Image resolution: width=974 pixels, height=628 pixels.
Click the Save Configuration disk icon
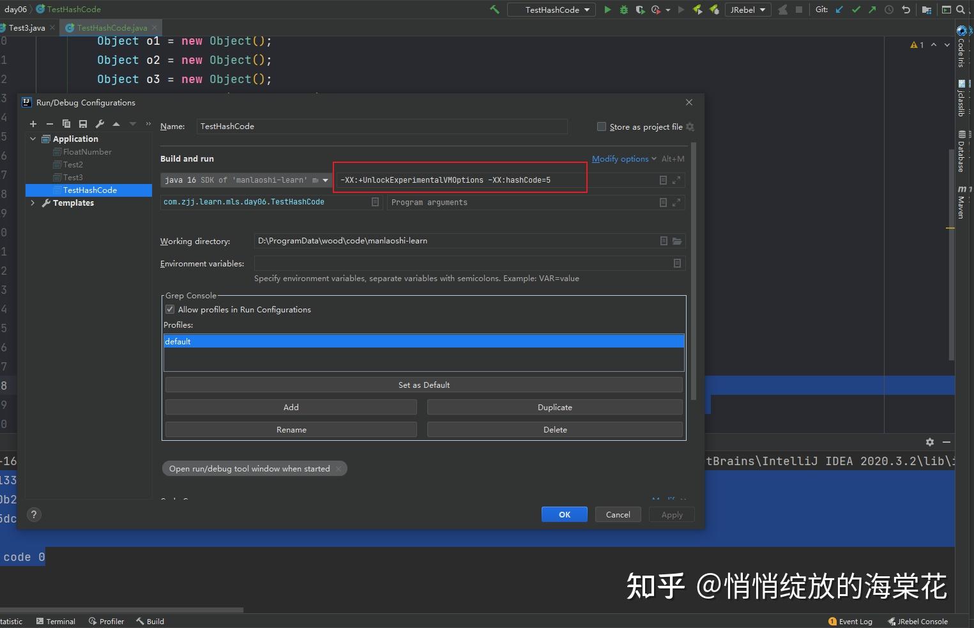pyautogui.click(x=83, y=124)
